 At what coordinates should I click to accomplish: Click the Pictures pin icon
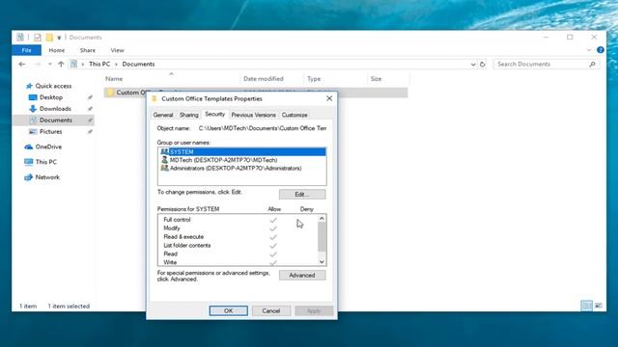[x=90, y=131]
